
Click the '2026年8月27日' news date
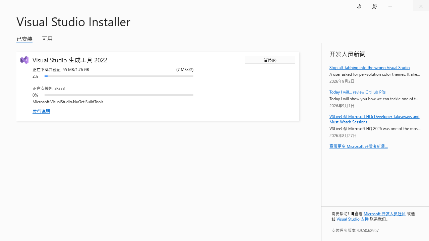pos(343,136)
